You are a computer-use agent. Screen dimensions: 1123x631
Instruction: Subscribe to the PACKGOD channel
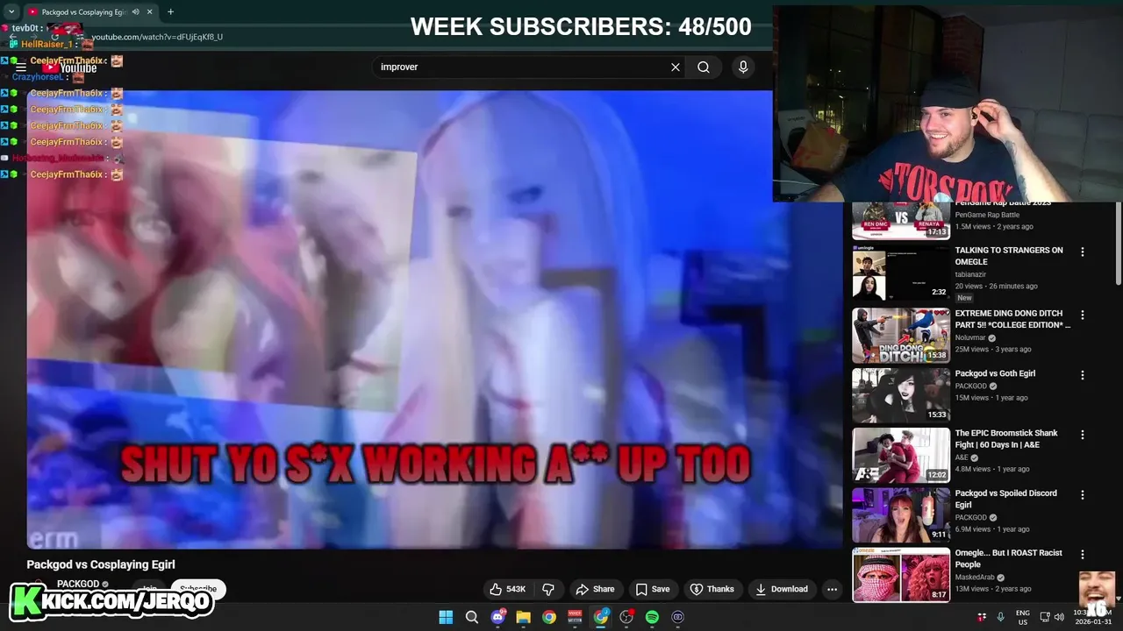pyautogui.click(x=197, y=589)
